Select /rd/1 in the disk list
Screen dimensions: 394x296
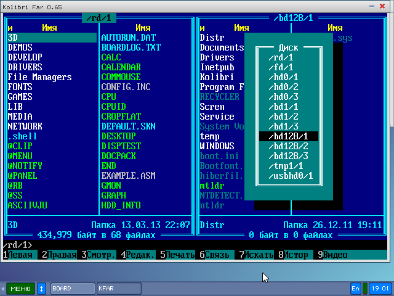click(x=281, y=57)
